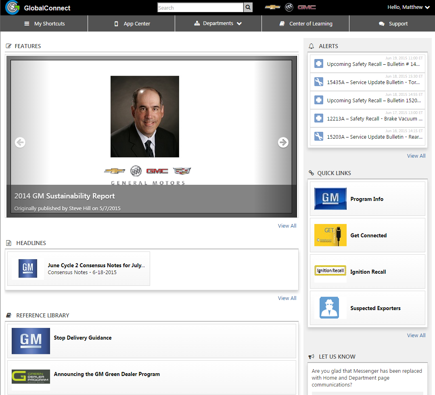The width and height of the screenshot is (435, 395).
Task: View all Features
Action: 287,226
